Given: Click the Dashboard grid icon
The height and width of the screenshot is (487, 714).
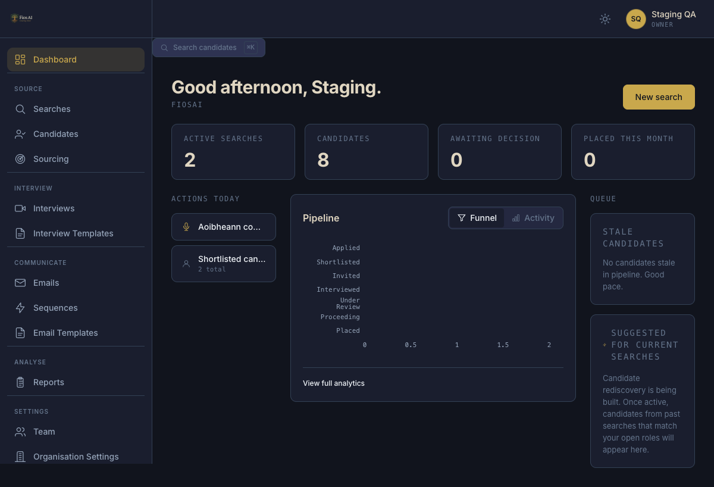Looking at the screenshot, I should tap(20, 60).
